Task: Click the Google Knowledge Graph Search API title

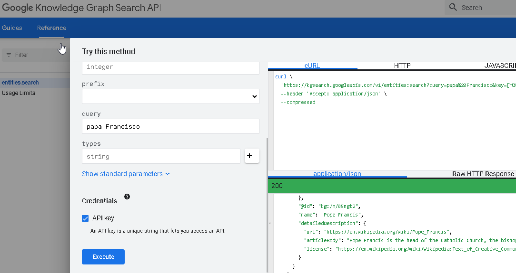Action: pos(81,8)
